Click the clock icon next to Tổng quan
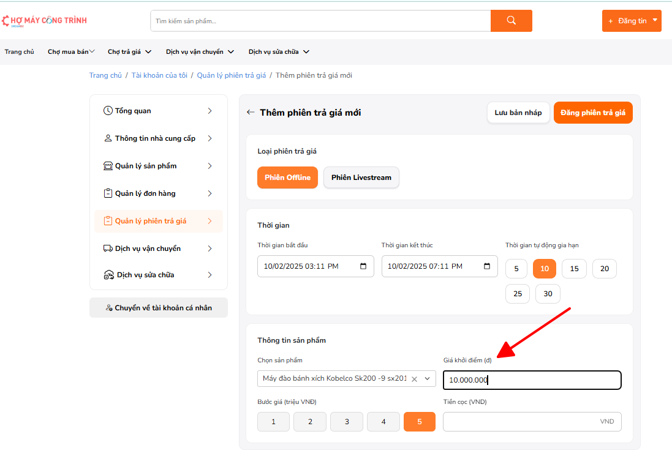The image size is (672, 456). (108, 111)
